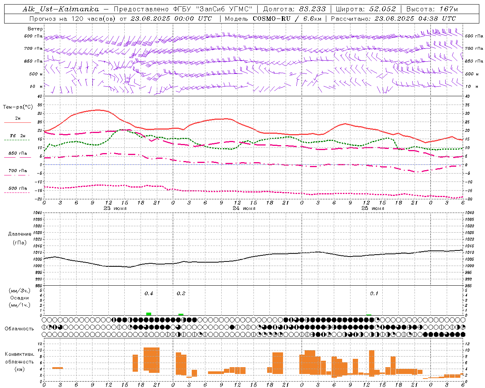Click the red line sample under 2м legend
This screenshot has height=388, width=485.
point(17,122)
